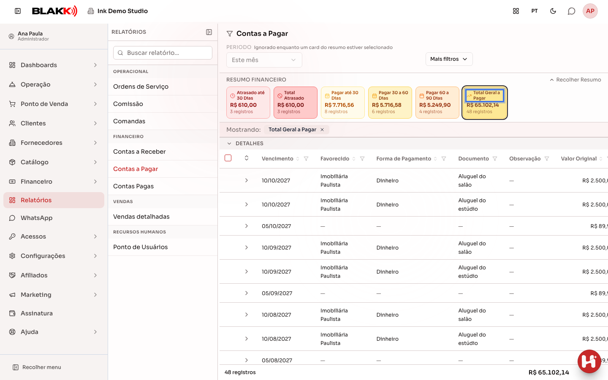Sort by Favorecido column arrows
Image resolution: width=608 pixels, height=380 pixels.
coord(354,159)
